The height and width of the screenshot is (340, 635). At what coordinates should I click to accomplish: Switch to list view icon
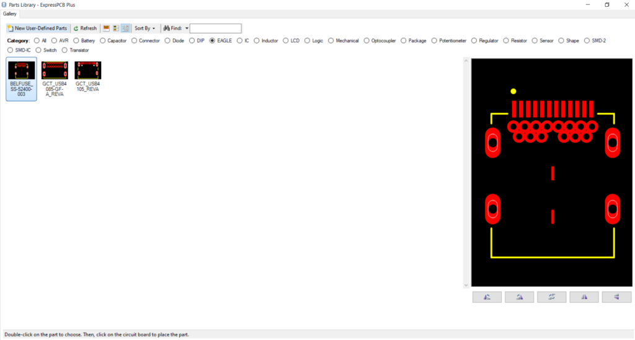coord(116,28)
